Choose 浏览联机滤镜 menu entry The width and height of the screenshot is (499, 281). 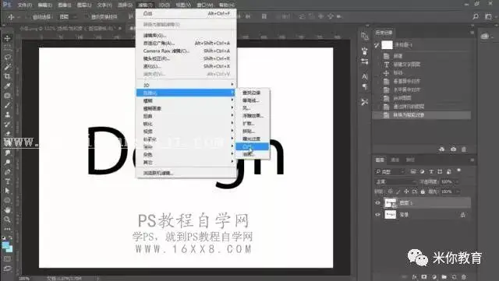186,173
